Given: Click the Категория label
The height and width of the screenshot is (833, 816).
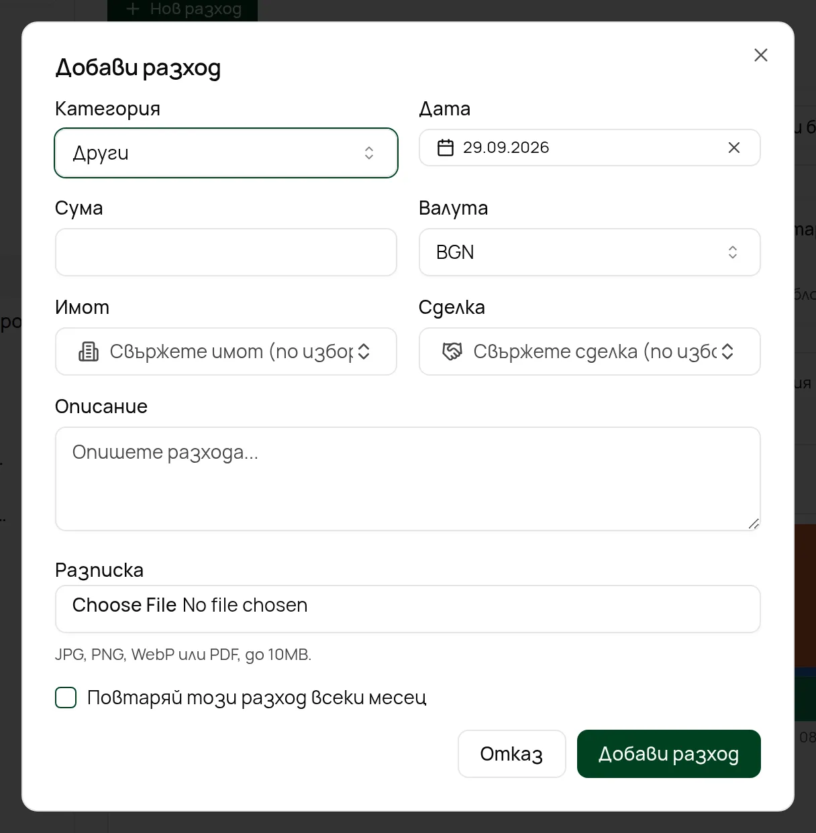Looking at the screenshot, I should click(x=107, y=109).
